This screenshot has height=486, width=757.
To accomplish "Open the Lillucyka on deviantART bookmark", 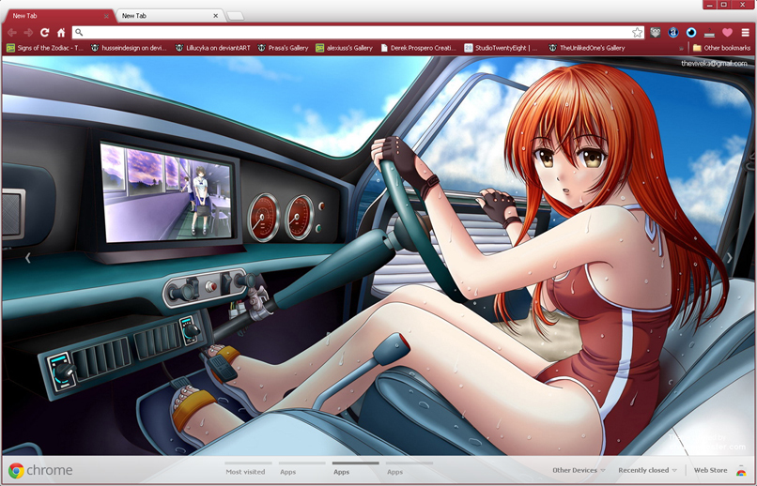I will (212, 48).
